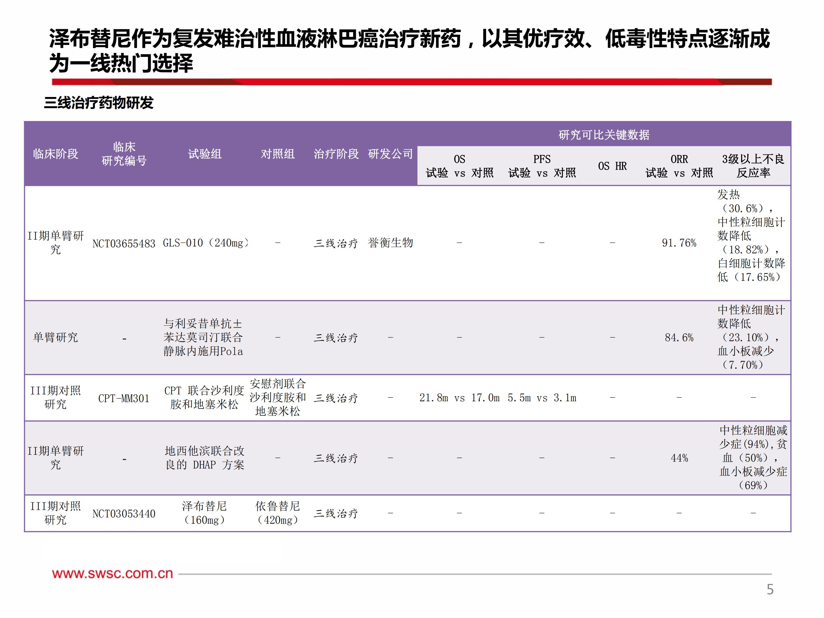Click the II期单臂研究 cell in GLS-010 row
Viewport: 824px width, 618px height.
(56, 243)
